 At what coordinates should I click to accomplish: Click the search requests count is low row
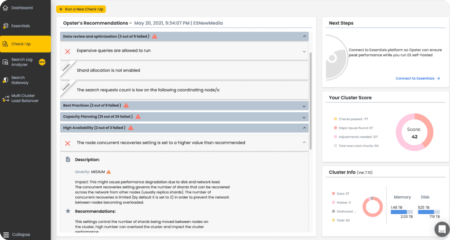pos(184,90)
